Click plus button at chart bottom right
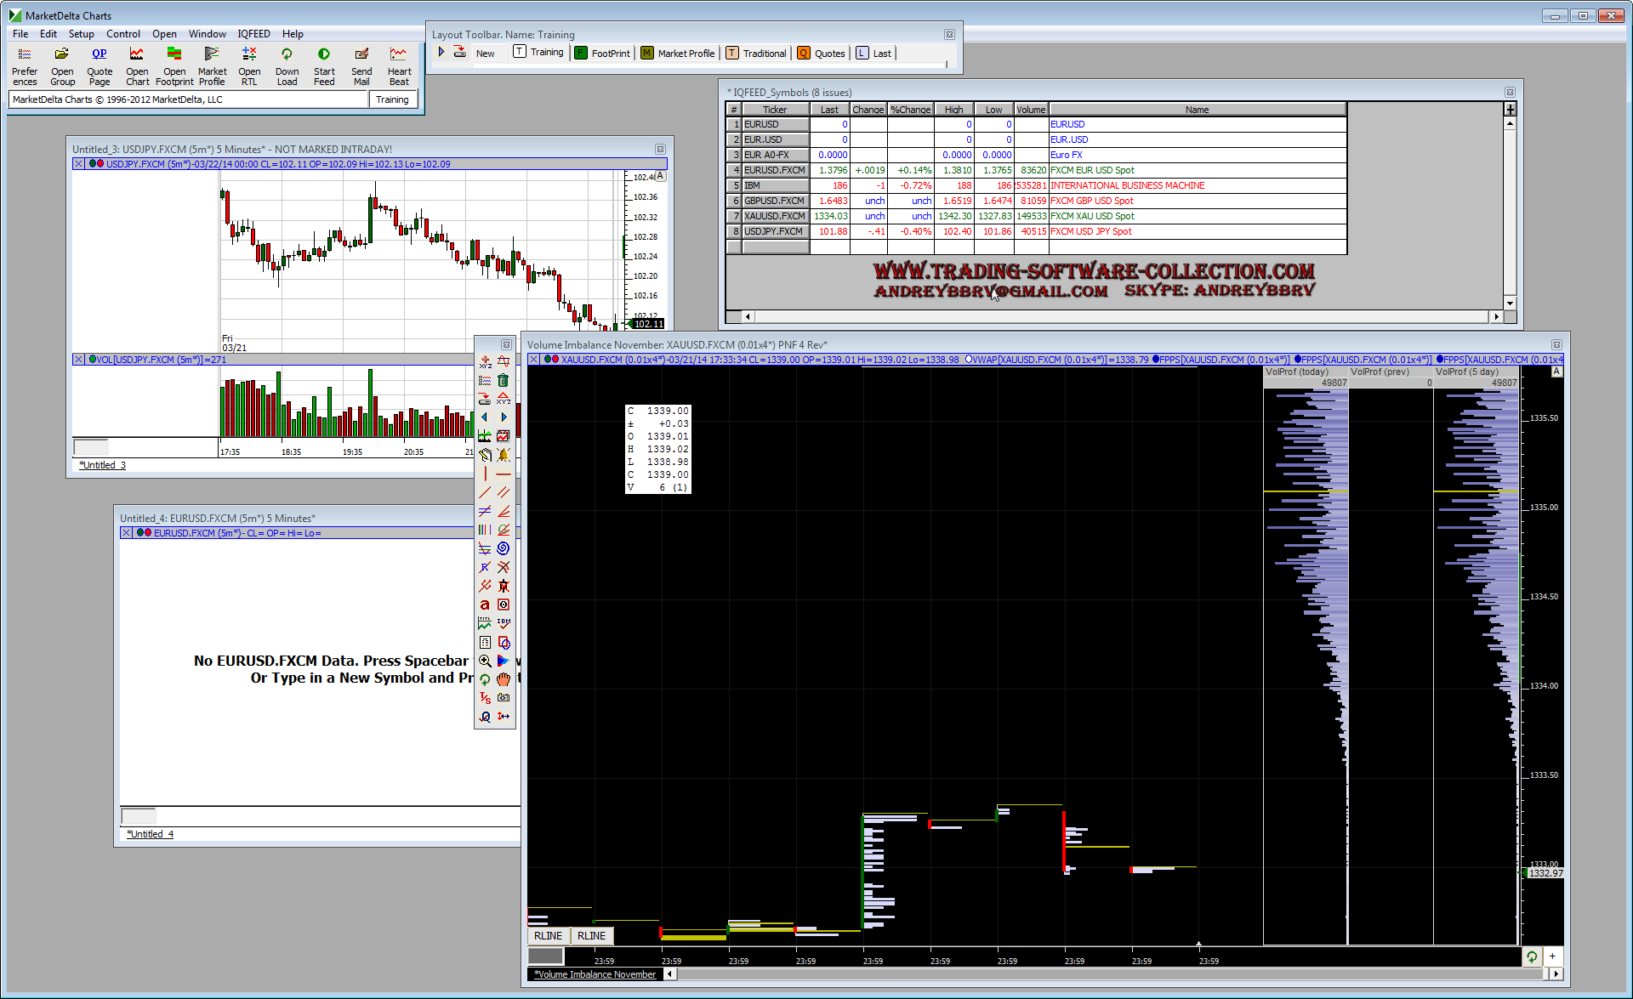 [1552, 956]
